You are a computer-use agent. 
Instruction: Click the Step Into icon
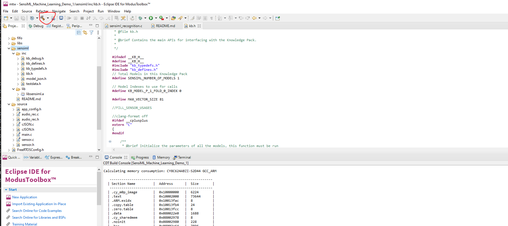pos(95,18)
